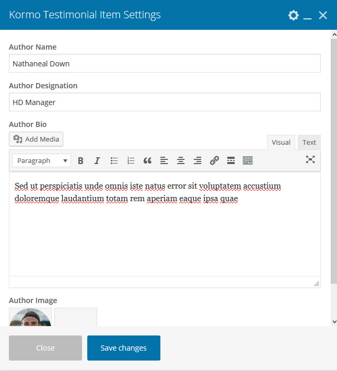The width and height of the screenshot is (337, 371).
Task: Insert a bulleted list
Action: click(x=114, y=161)
